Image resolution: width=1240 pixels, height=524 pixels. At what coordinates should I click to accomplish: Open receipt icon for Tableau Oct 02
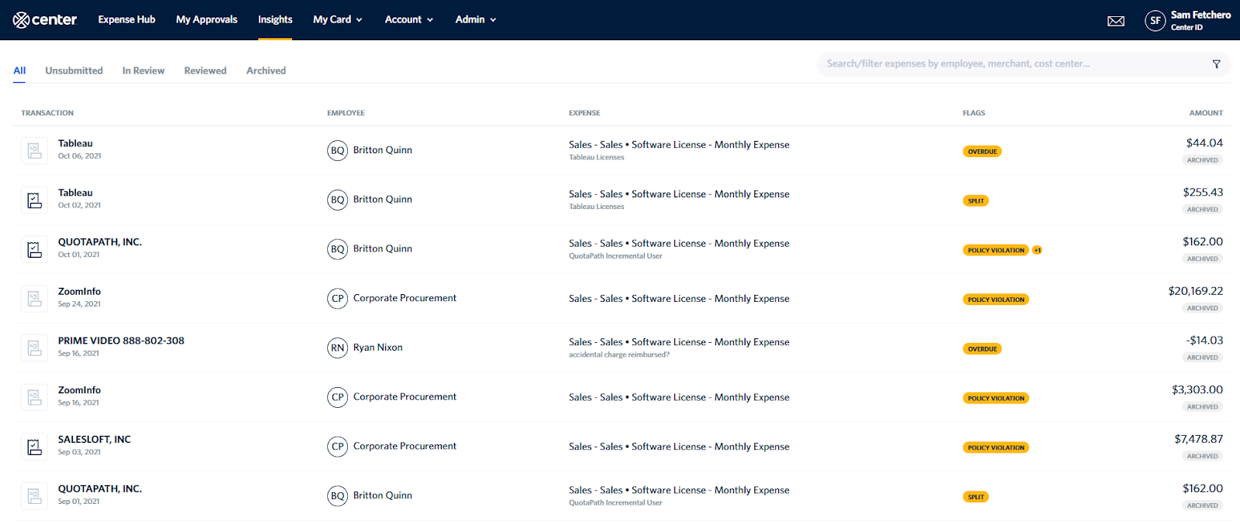pos(34,200)
